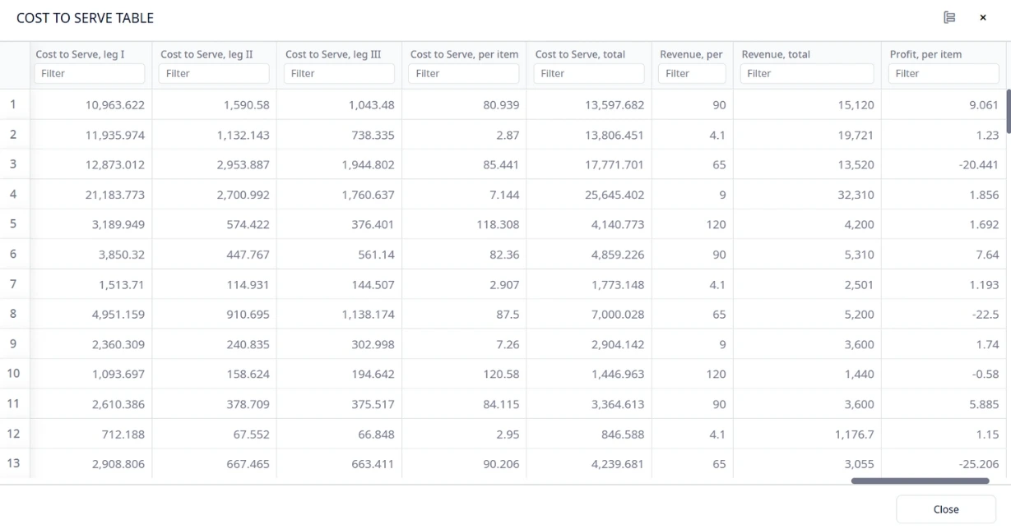Click the Revenue, per filter input
The image size is (1011, 529).
point(692,73)
